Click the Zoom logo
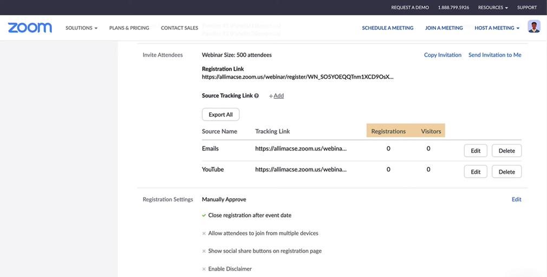 [30, 28]
